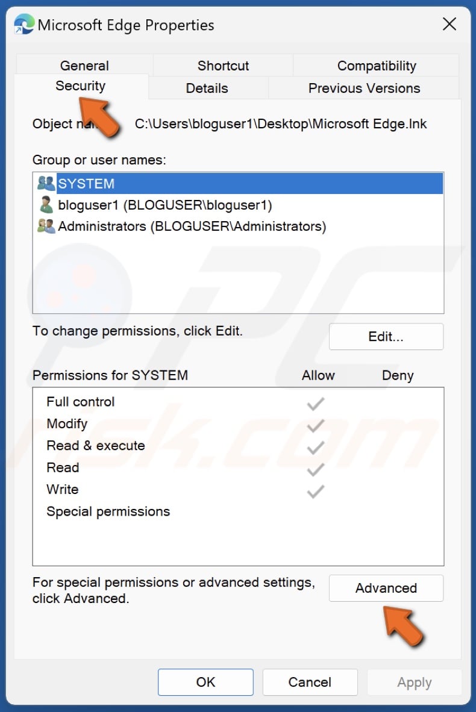Viewport: 476px width, 712px height.
Task: Toggle the Allow checkmark for Full control
Action: [315, 402]
